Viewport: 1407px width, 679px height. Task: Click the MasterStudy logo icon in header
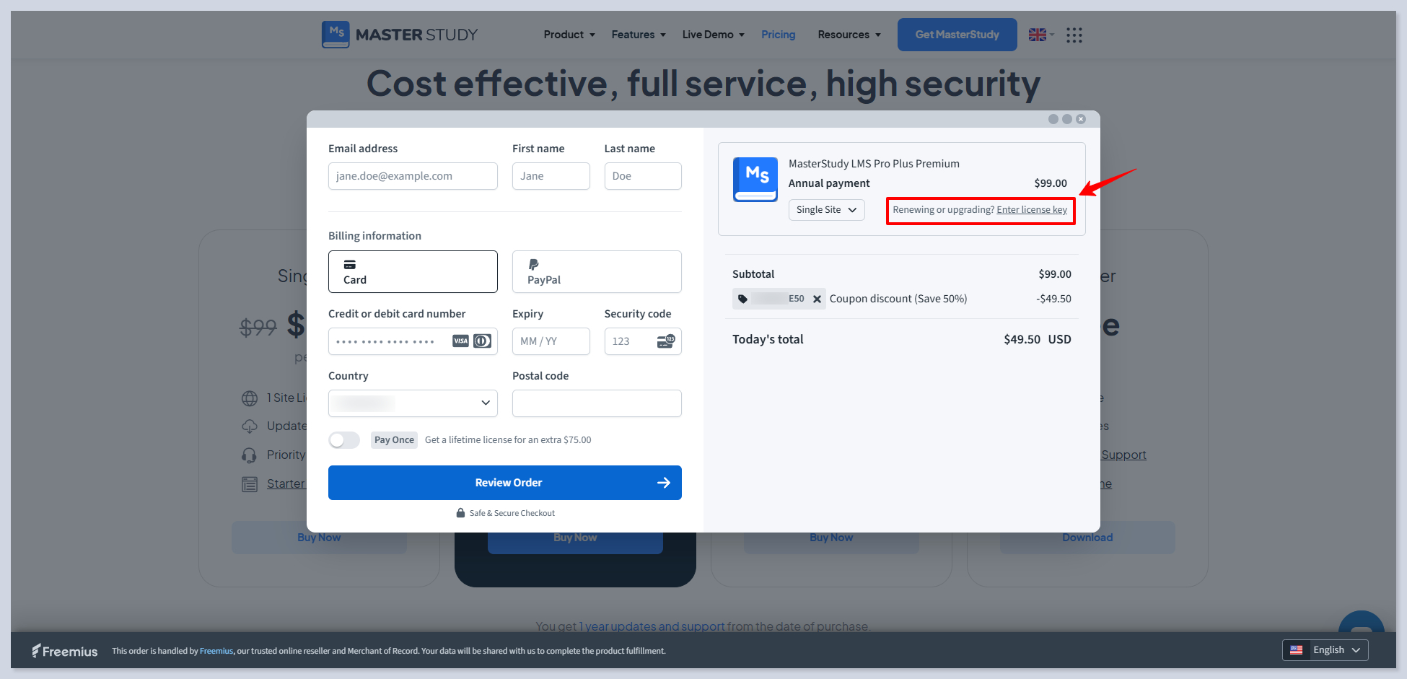coord(336,34)
